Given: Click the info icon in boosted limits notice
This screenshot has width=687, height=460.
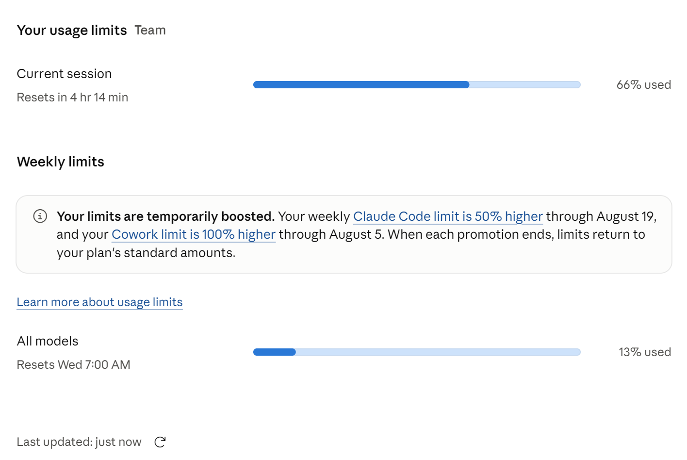Looking at the screenshot, I should [x=40, y=216].
